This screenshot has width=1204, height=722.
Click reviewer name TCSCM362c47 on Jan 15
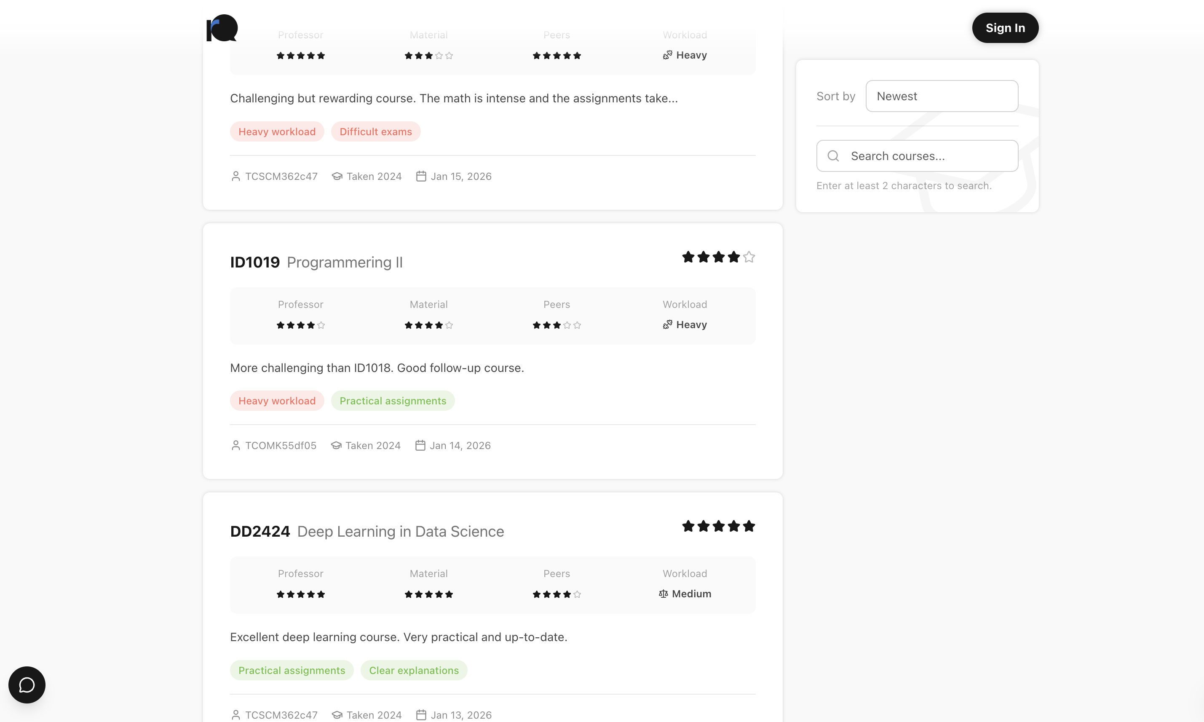(x=281, y=176)
